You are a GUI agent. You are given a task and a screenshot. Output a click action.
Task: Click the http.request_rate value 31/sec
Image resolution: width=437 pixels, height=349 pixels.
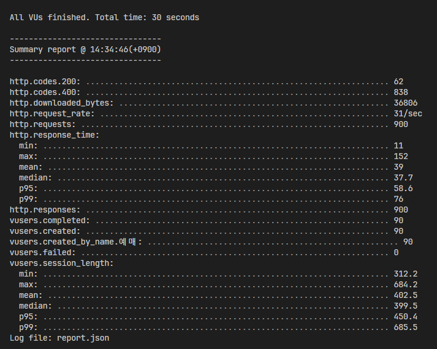[x=408, y=114]
